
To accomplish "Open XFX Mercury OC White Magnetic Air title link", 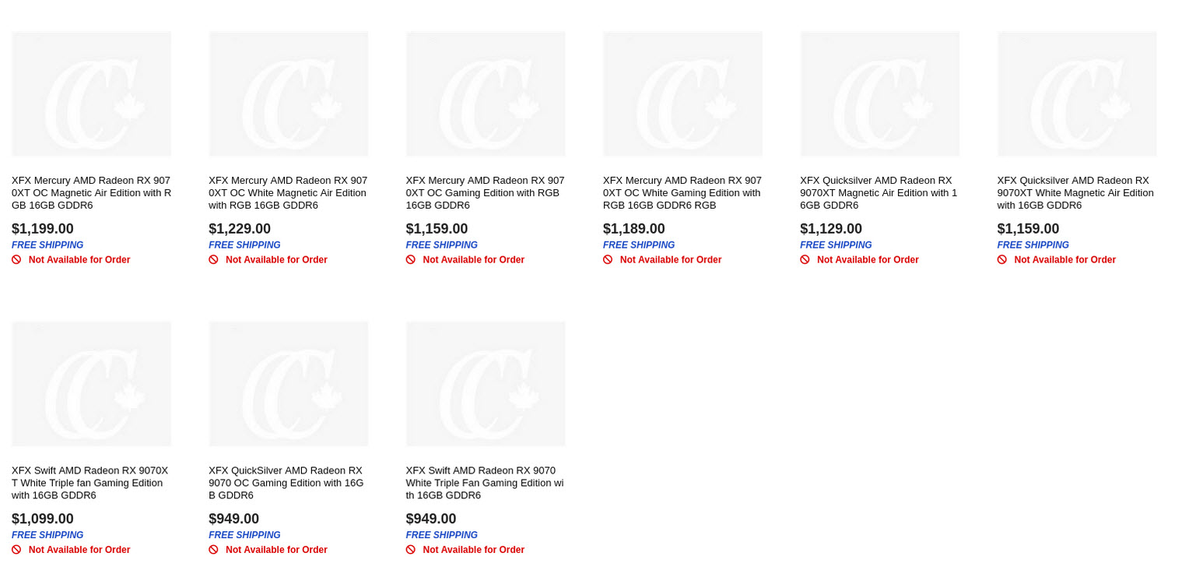I will [x=288, y=193].
